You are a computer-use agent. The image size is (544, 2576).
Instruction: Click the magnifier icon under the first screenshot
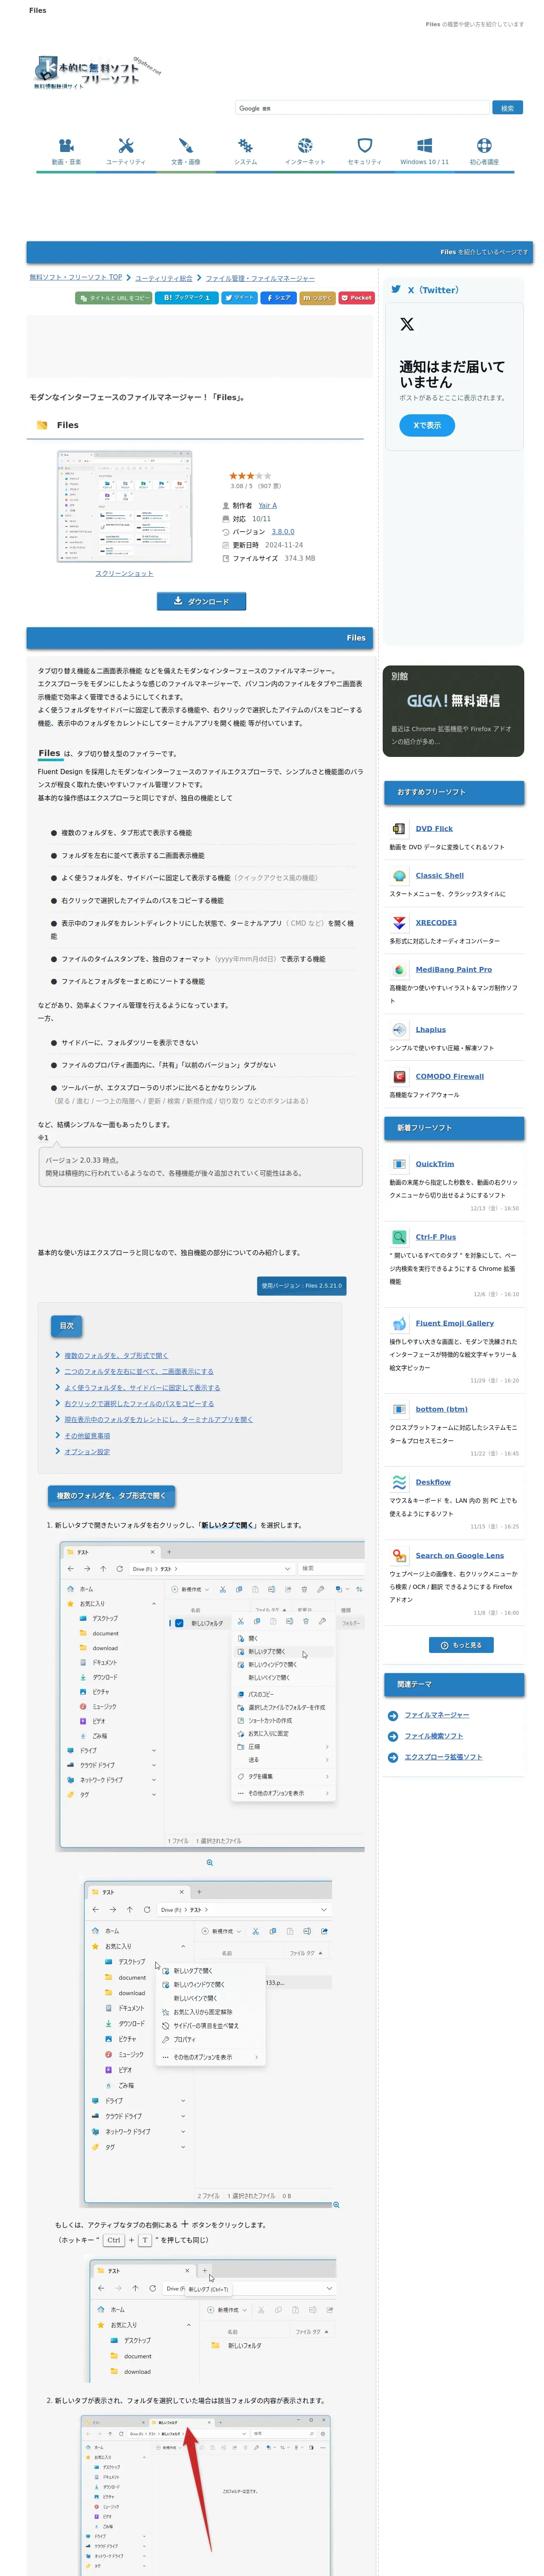(209, 1862)
